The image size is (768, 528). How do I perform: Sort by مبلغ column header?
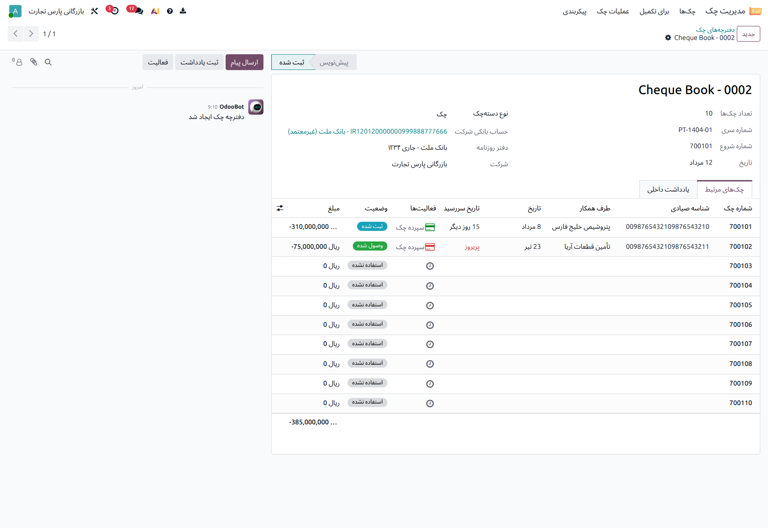pos(334,208)
